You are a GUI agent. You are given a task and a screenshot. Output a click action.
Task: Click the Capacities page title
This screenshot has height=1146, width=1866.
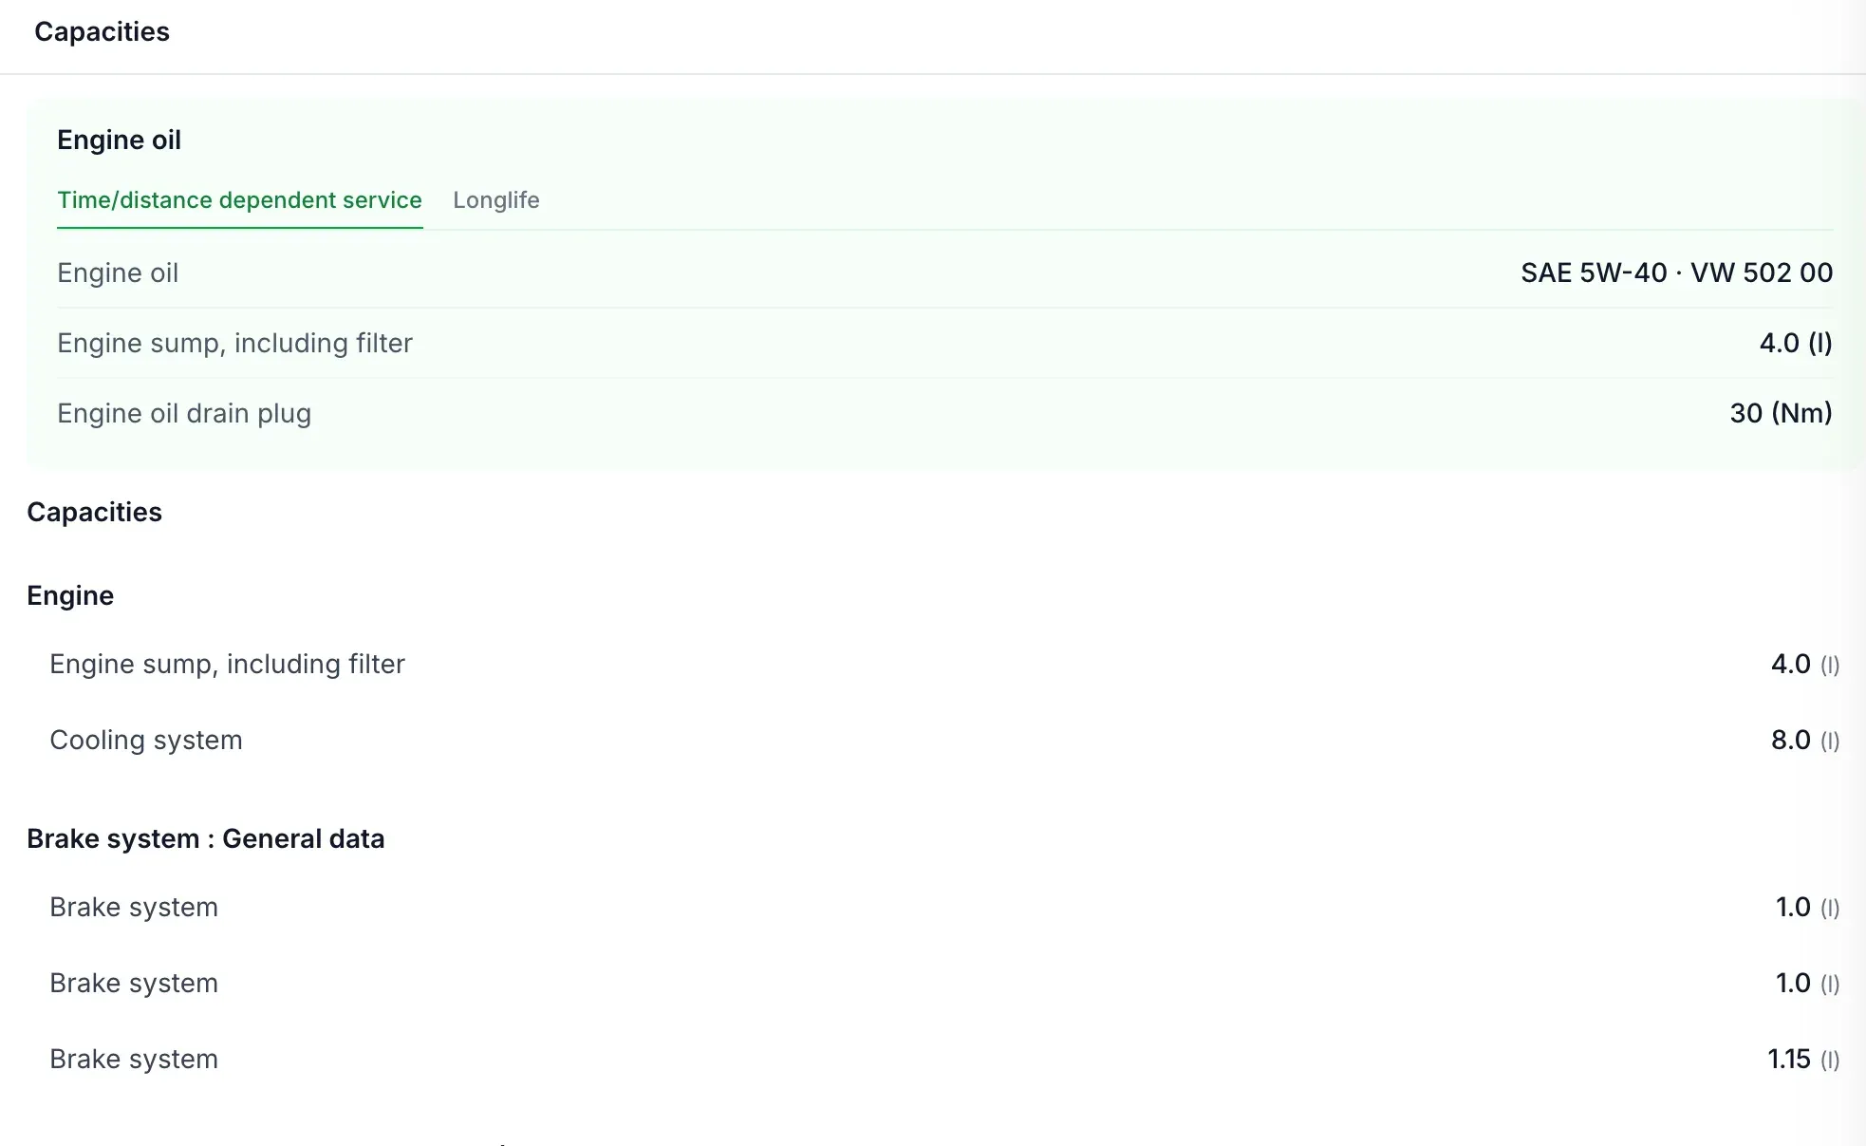[x=102, y=32]
